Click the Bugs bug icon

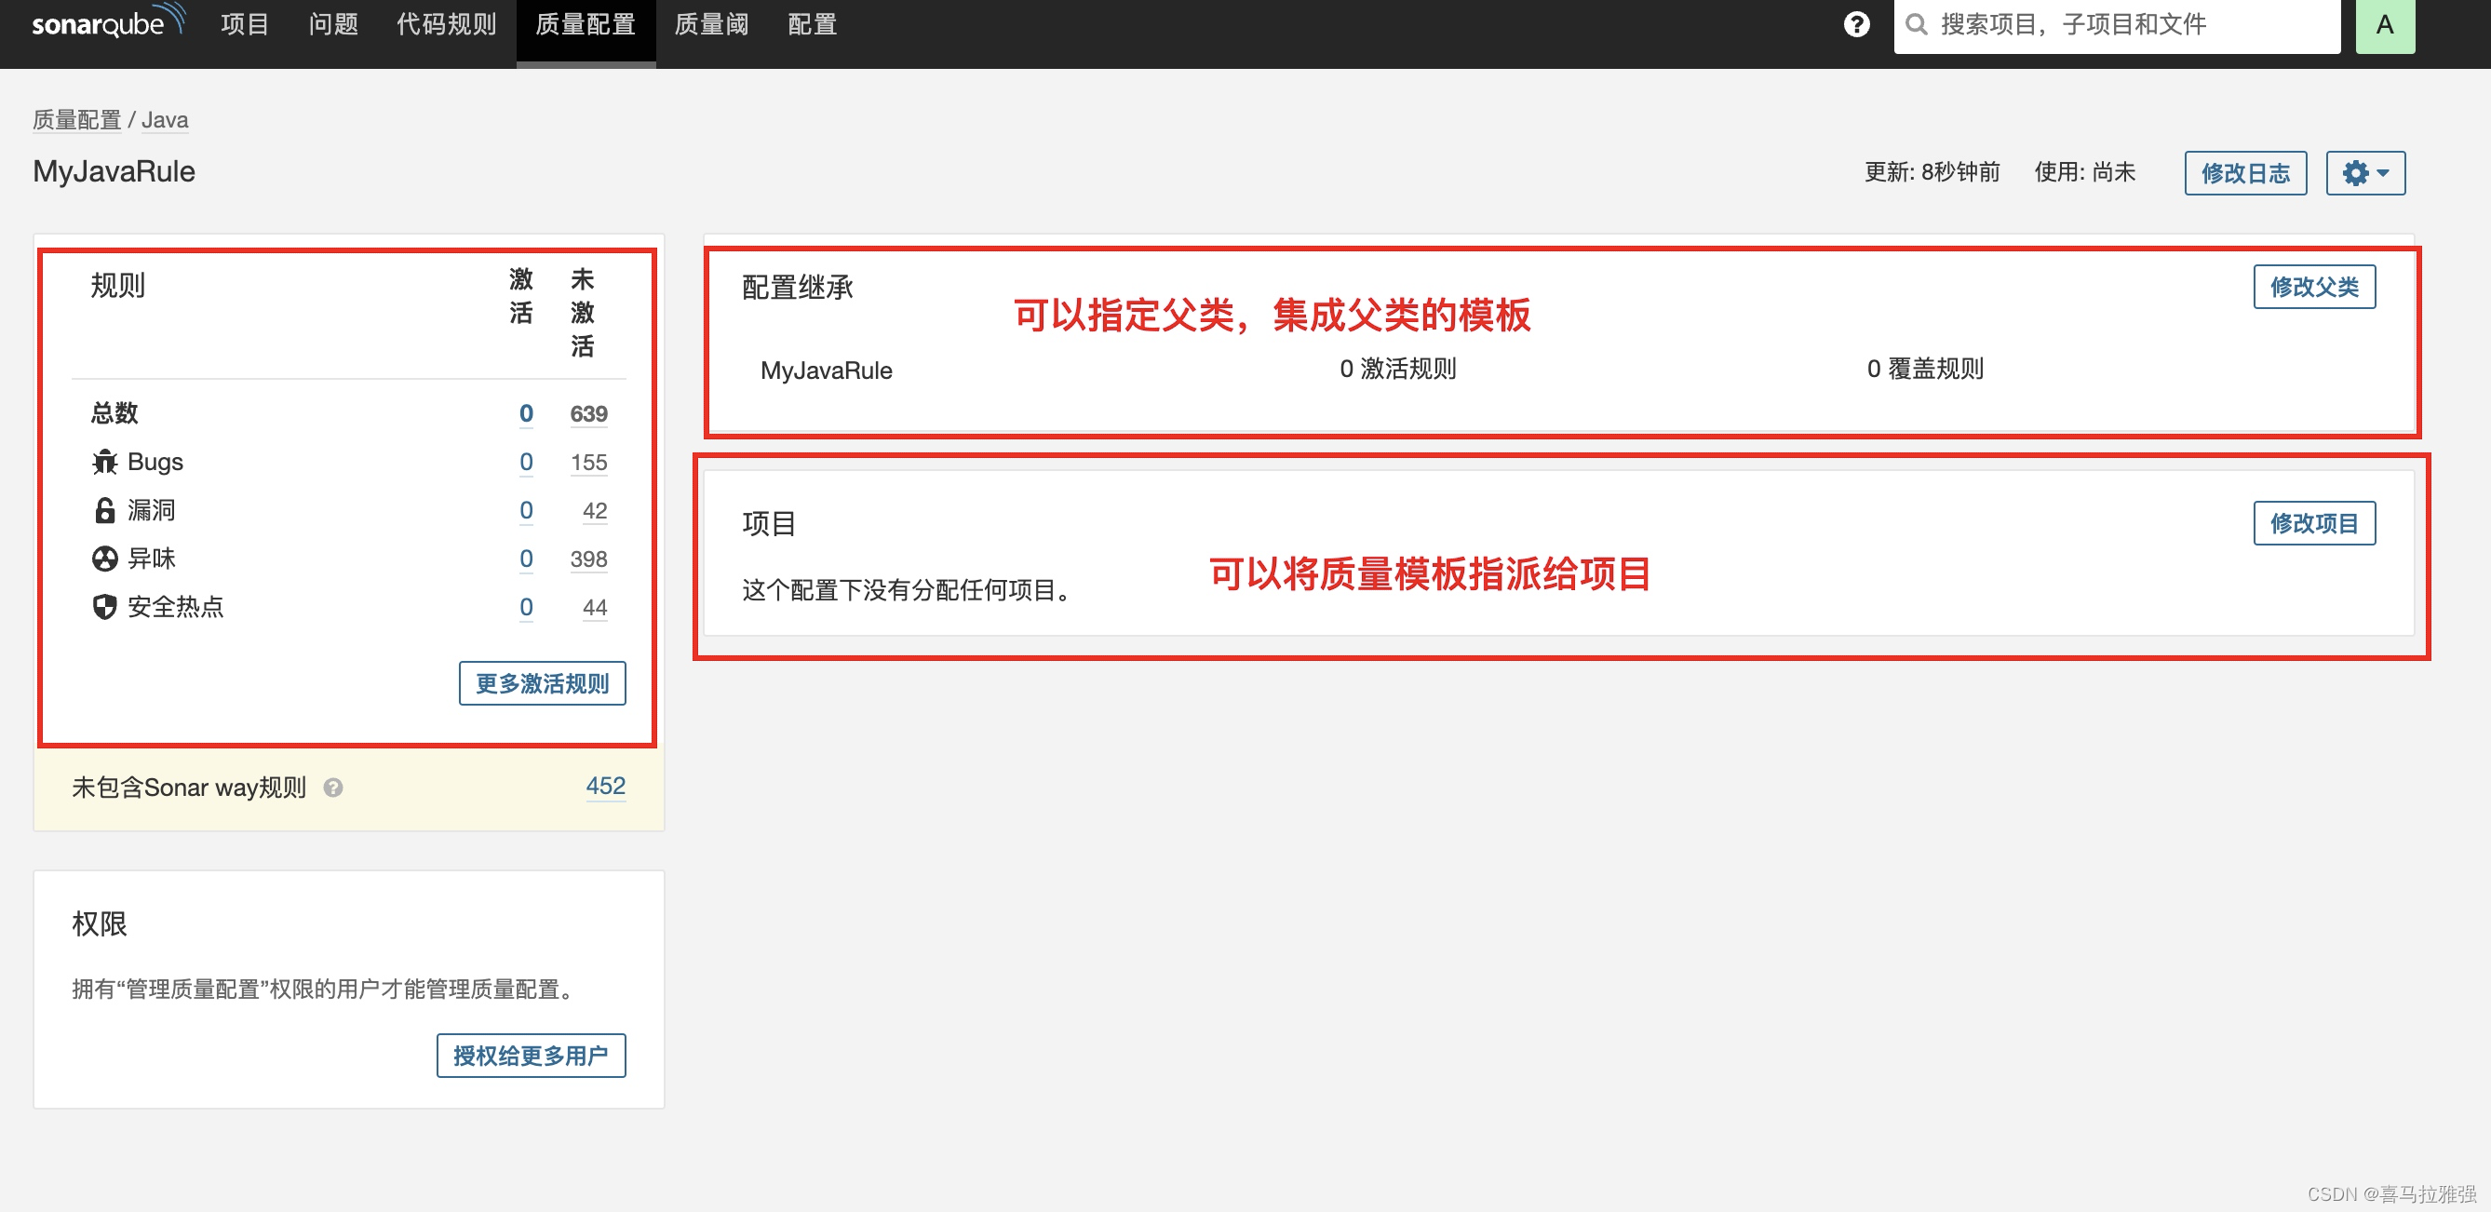pos(104,463)
